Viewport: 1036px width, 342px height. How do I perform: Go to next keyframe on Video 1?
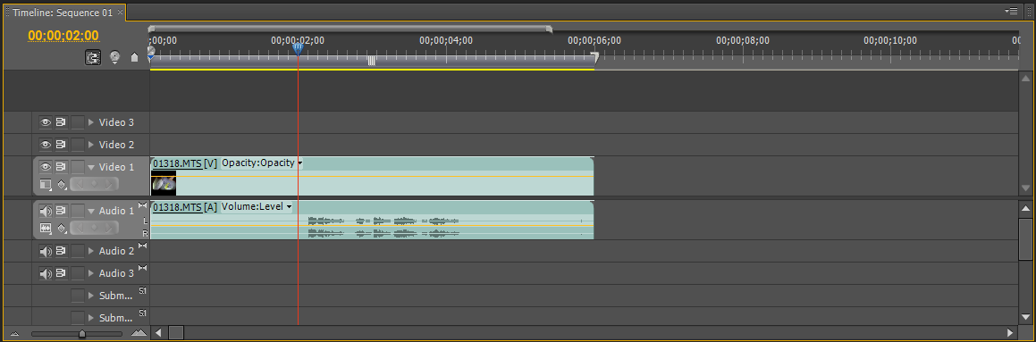(x=109, y=184)
